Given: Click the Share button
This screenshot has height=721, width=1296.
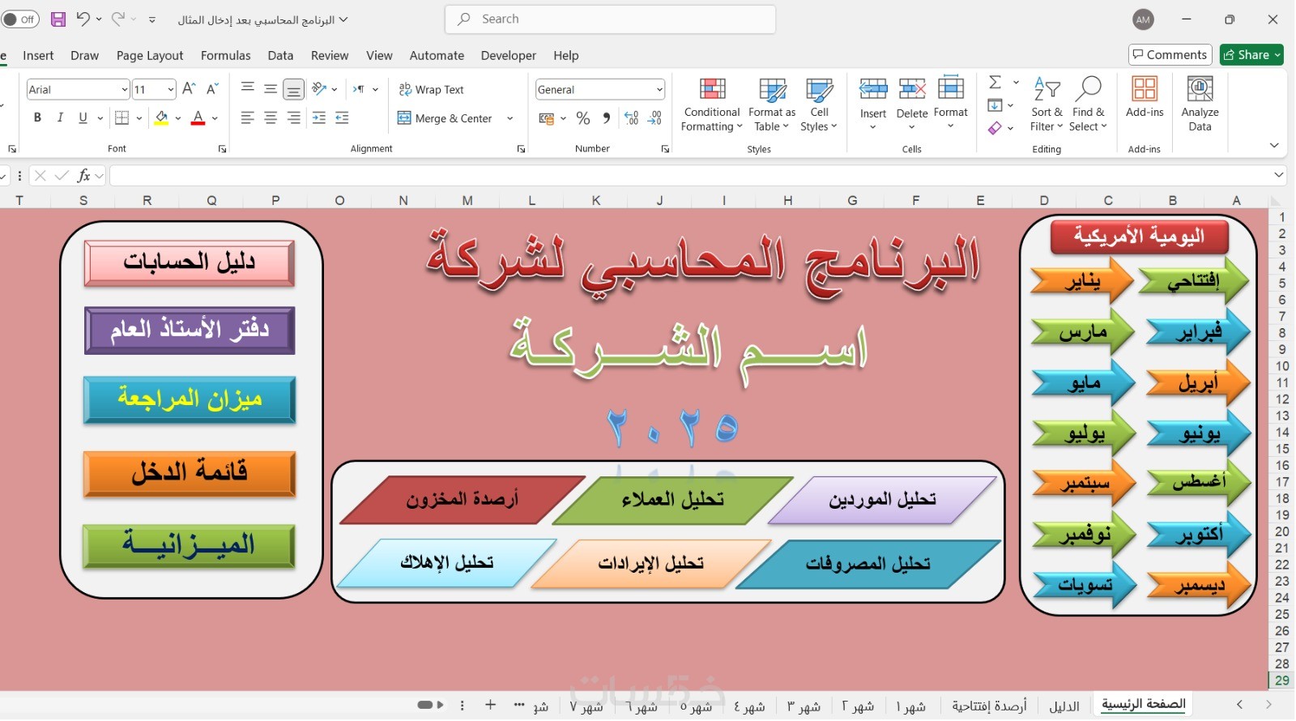Looking at the screenshot, I should tap(1251, 55).
